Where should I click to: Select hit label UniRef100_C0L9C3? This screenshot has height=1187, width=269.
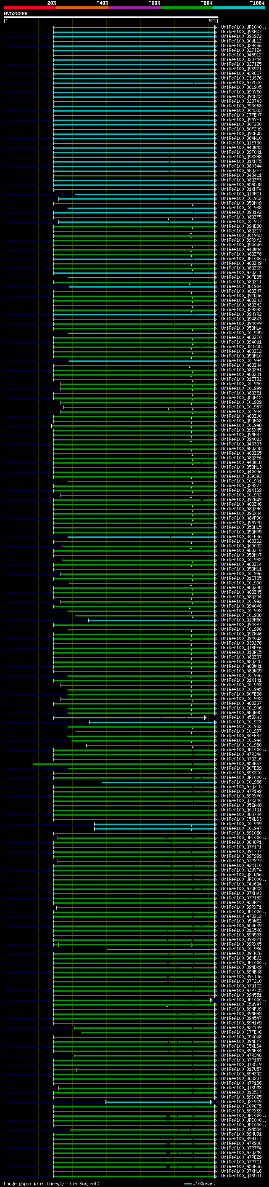point(241,723)
